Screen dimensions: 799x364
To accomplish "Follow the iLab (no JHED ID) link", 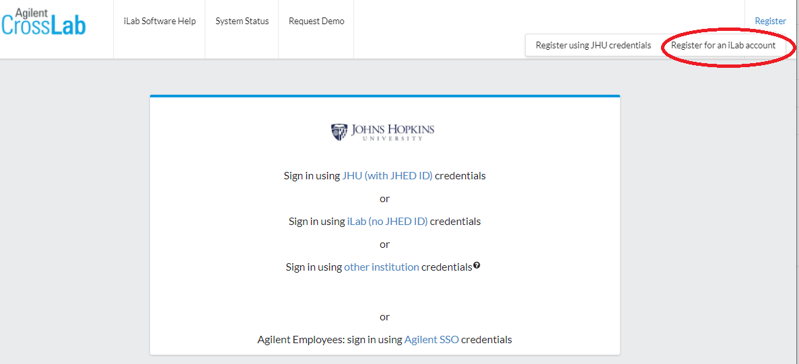I will 387,222.
